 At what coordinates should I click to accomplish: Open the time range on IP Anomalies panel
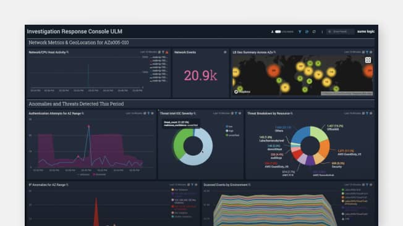[177, 185]
